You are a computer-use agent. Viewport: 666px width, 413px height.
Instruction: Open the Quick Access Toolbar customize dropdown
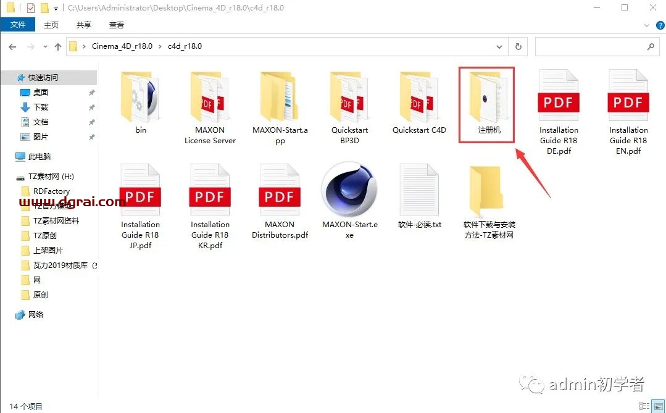point(56,8)
